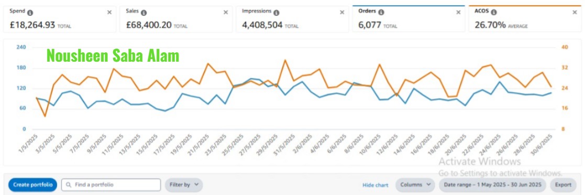Screen dimensions: 585x195
Task: Click the 26.70% ACOS average
Action: [490, 25]
